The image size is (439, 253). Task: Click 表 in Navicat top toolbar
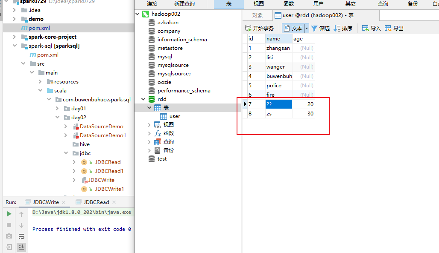pyautogui.click(x=229, y=4)
